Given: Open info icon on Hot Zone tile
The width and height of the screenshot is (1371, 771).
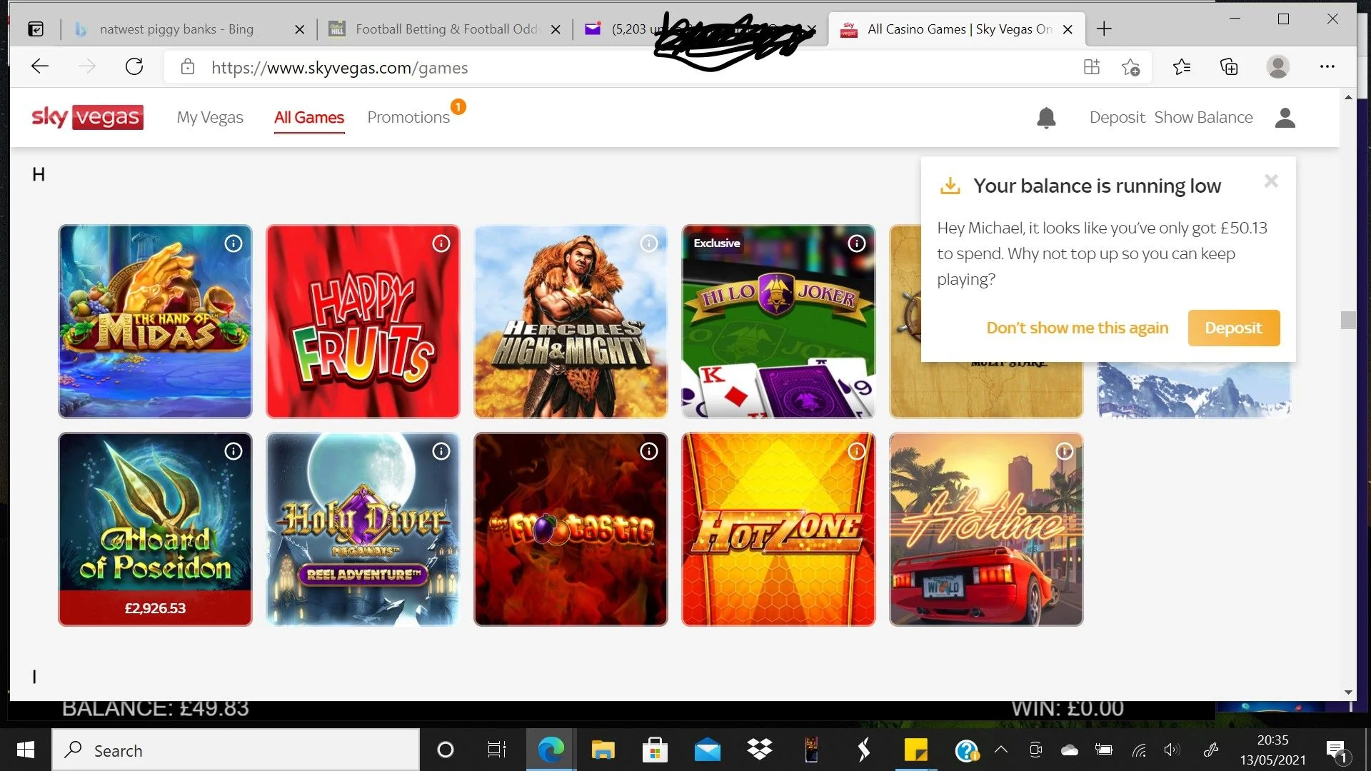Looking at the screenshot, I should (857, 451).
